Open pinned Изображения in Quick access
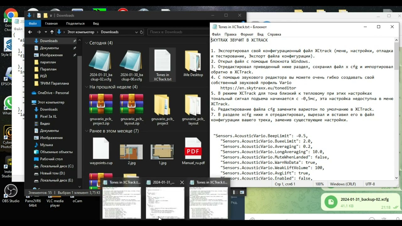Viewport: 402px width, 226px height. [x=51, y=55]
